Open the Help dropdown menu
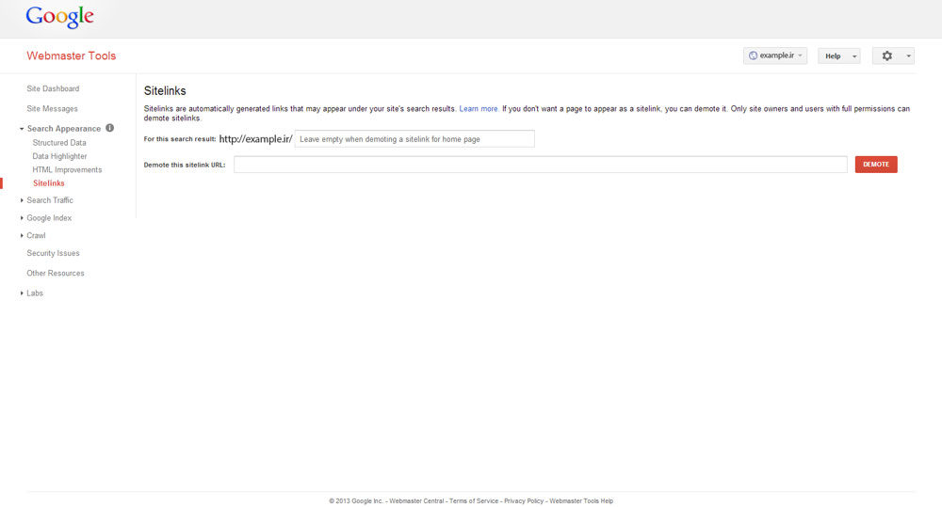 pyautogui.click(x=839, y=55)
